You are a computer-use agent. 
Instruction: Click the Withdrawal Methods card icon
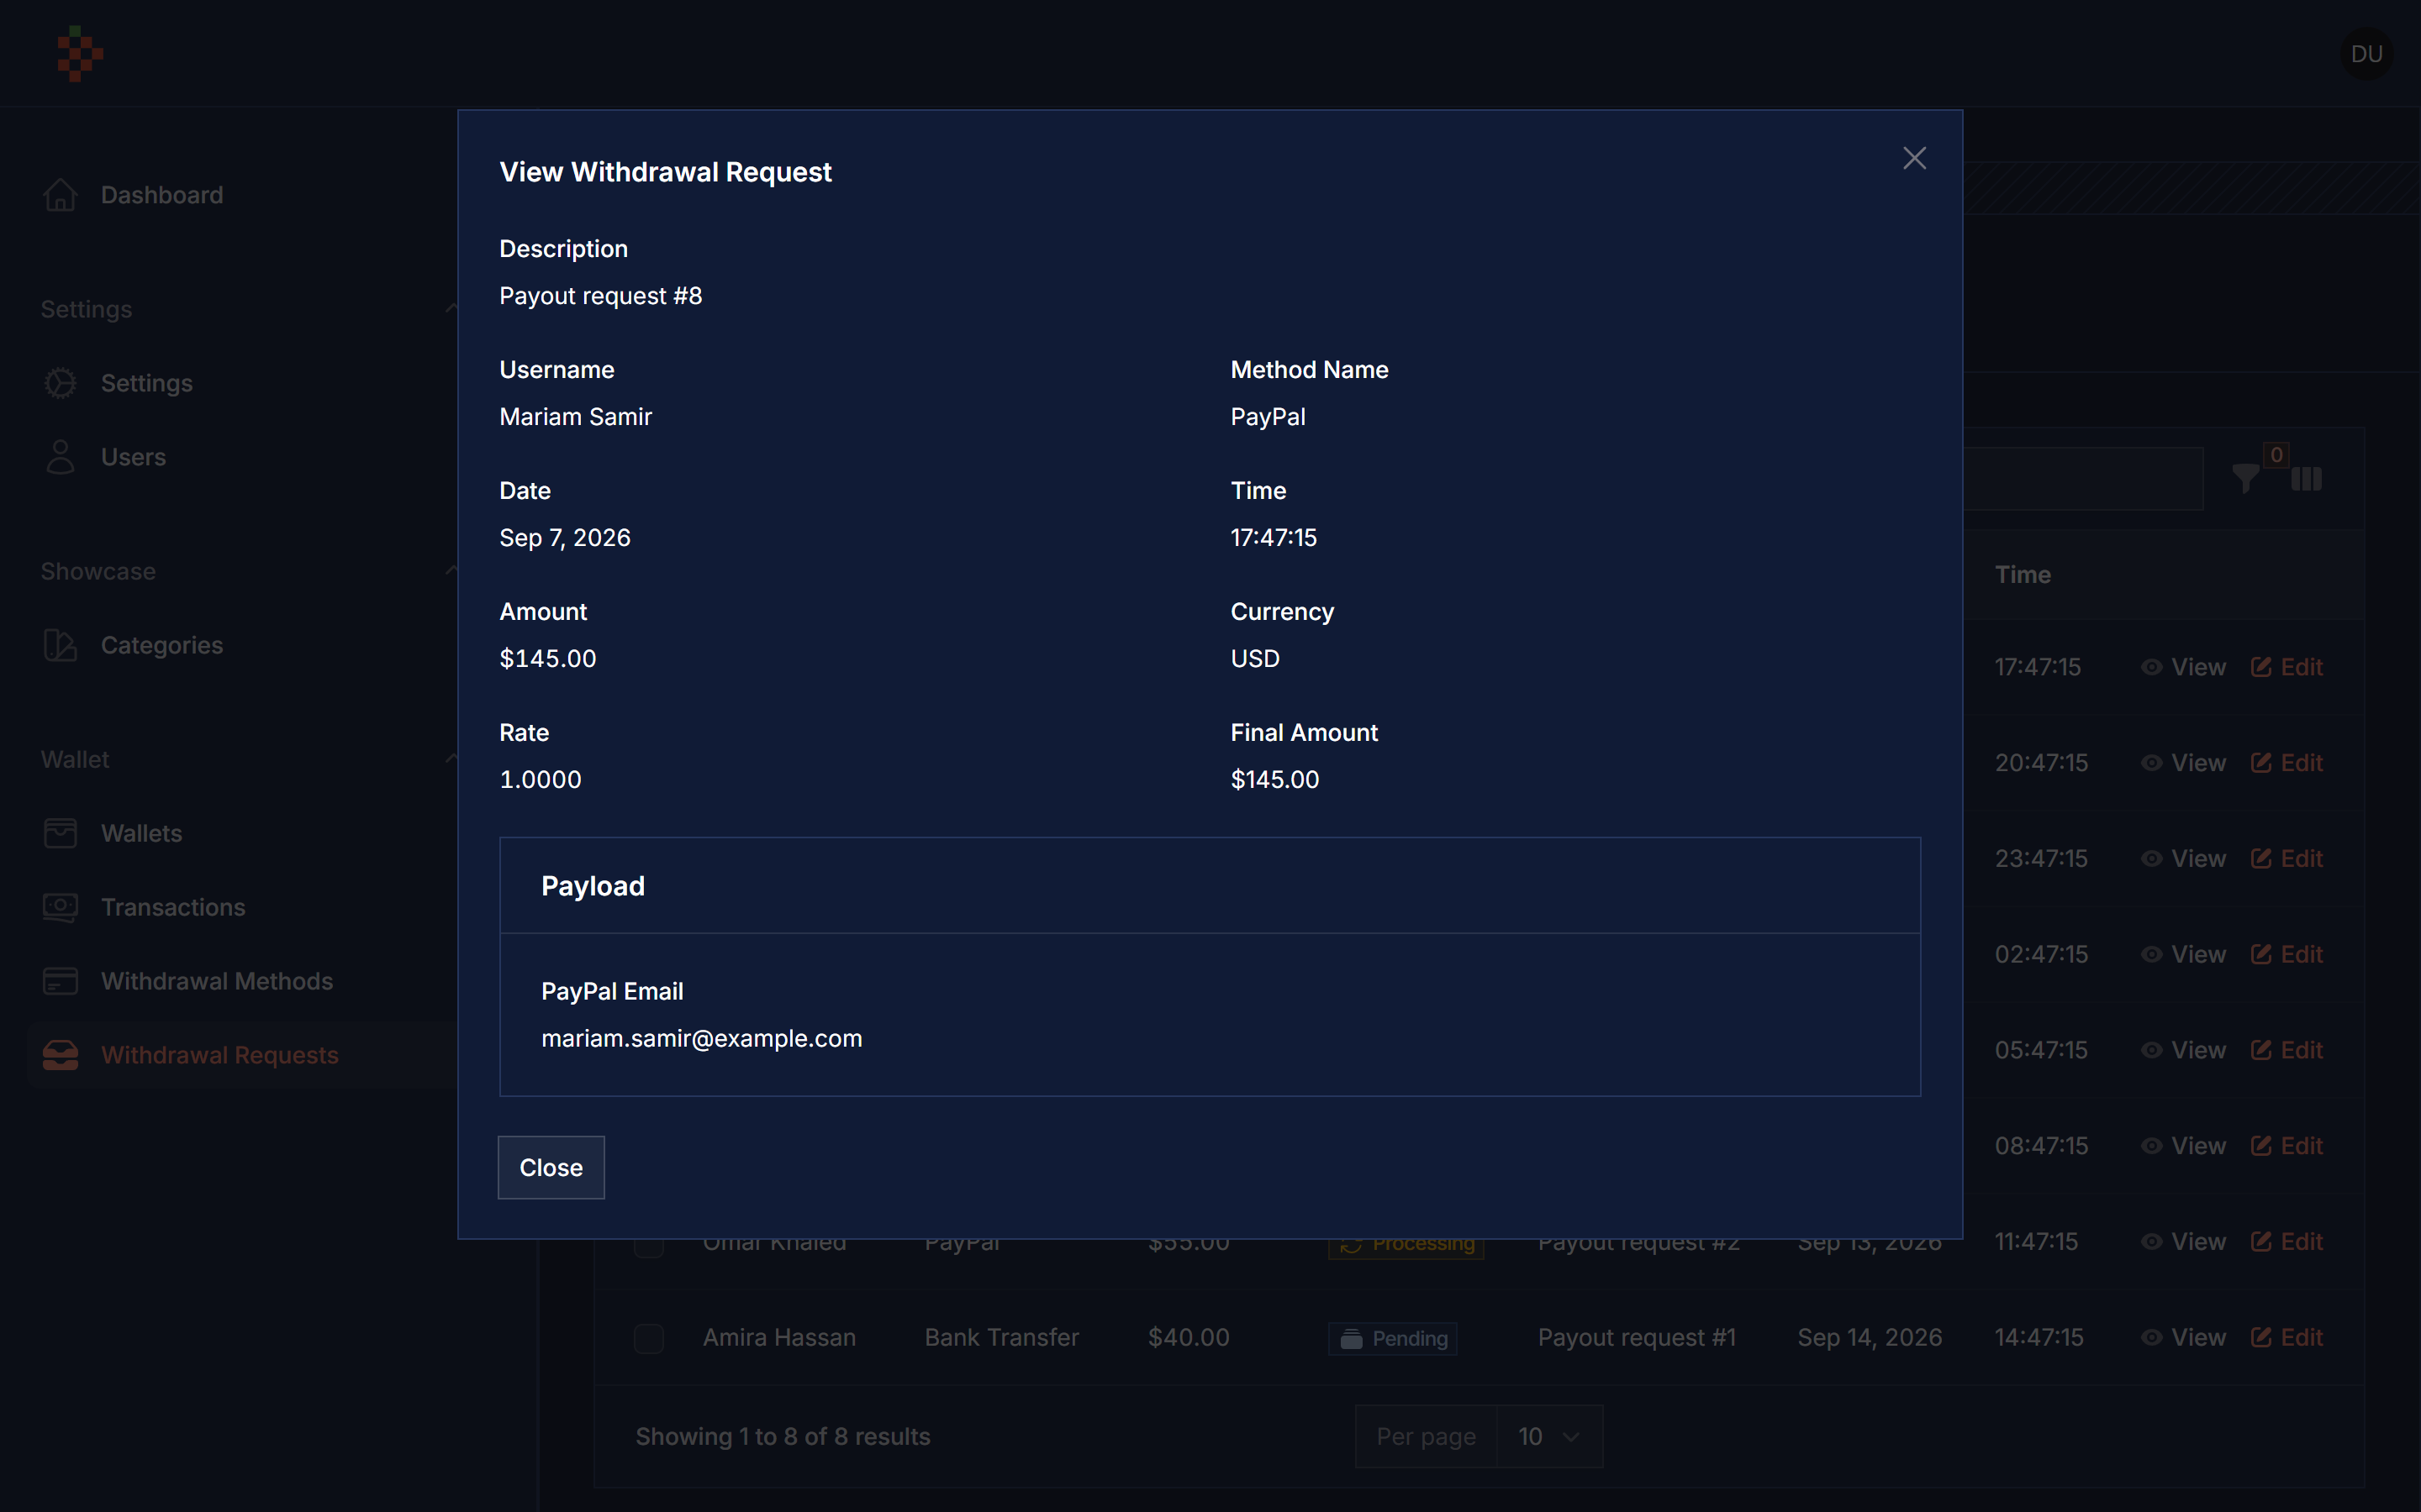[60, 981]
